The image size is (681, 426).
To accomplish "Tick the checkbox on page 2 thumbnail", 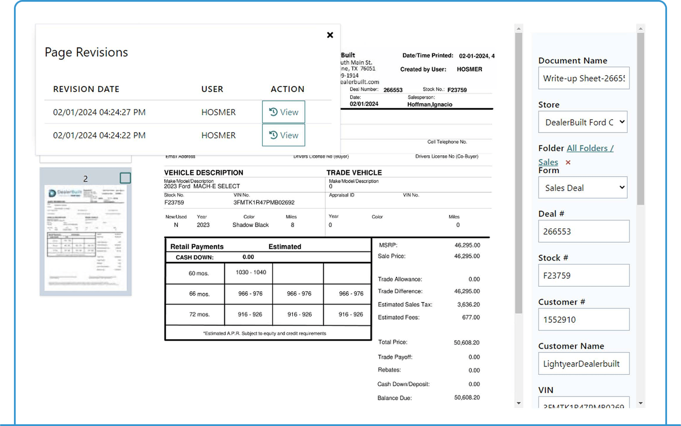I will [125, 178].
